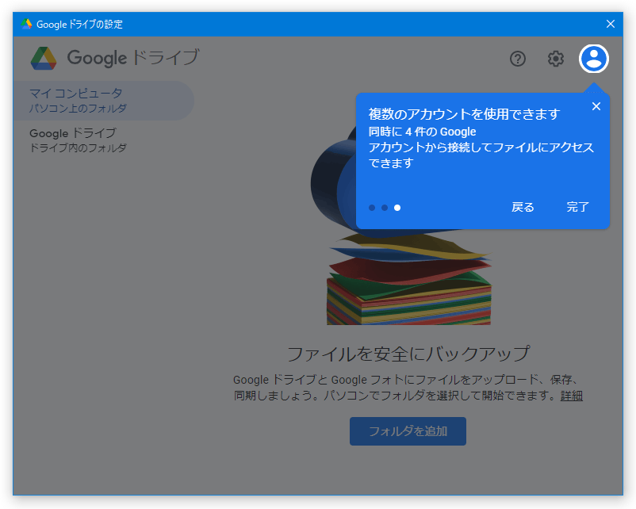The height and width of the screenshot is (509, 636).
Task: Open the settings gear icon
Action: point(555,59)
